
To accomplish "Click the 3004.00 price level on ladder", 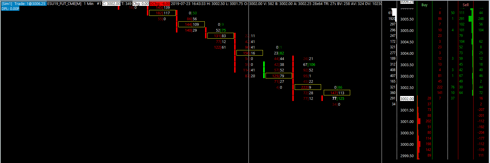I will click(x=407, y=53).
